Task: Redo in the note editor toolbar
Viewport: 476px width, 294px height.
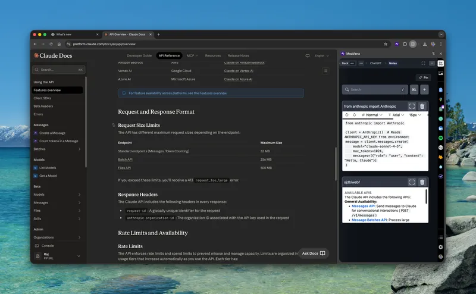Action: point(354,115)
